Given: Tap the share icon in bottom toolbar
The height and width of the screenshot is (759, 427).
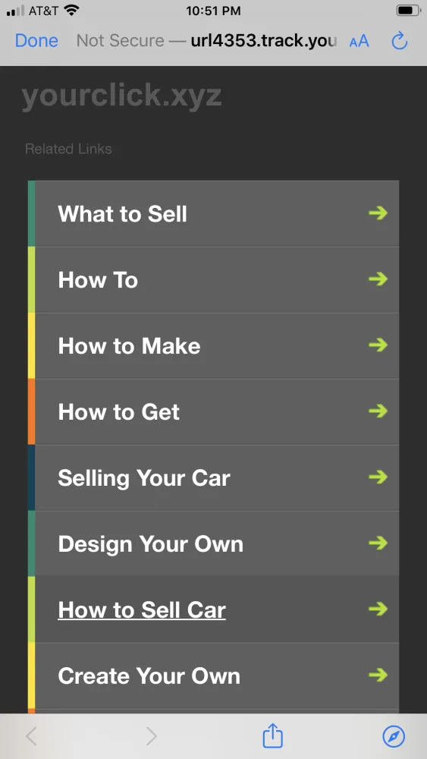Looking at the screenshot, I should tap(272, 736).
